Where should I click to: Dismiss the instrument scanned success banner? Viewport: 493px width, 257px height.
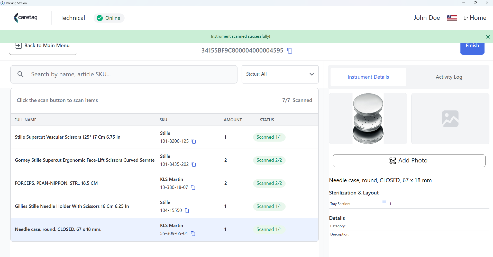coord(488,37)
